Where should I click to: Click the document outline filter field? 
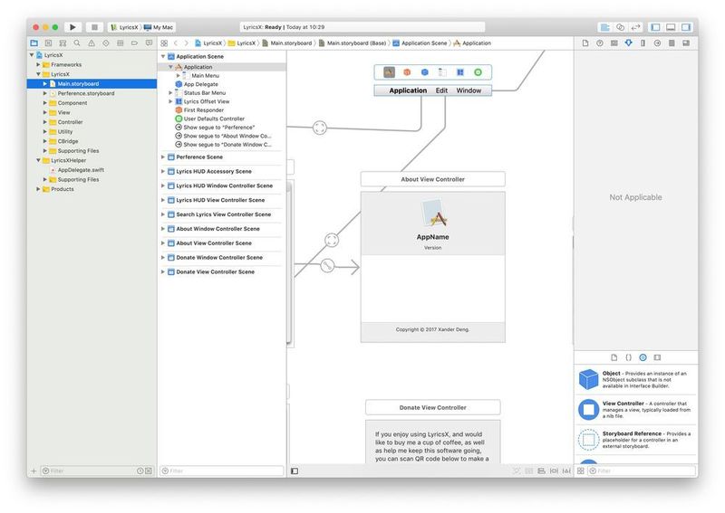point(221,471)
